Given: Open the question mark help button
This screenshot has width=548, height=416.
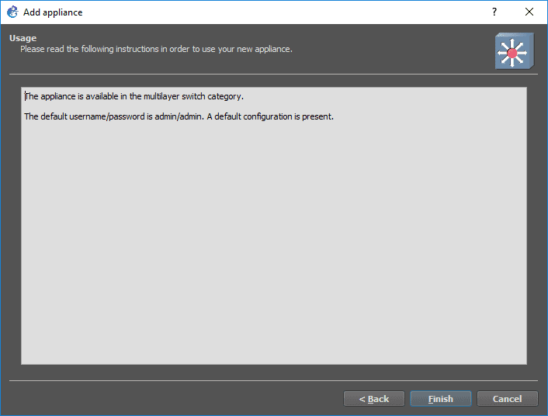Looking at the screenshot, I should tap(494, 12).
